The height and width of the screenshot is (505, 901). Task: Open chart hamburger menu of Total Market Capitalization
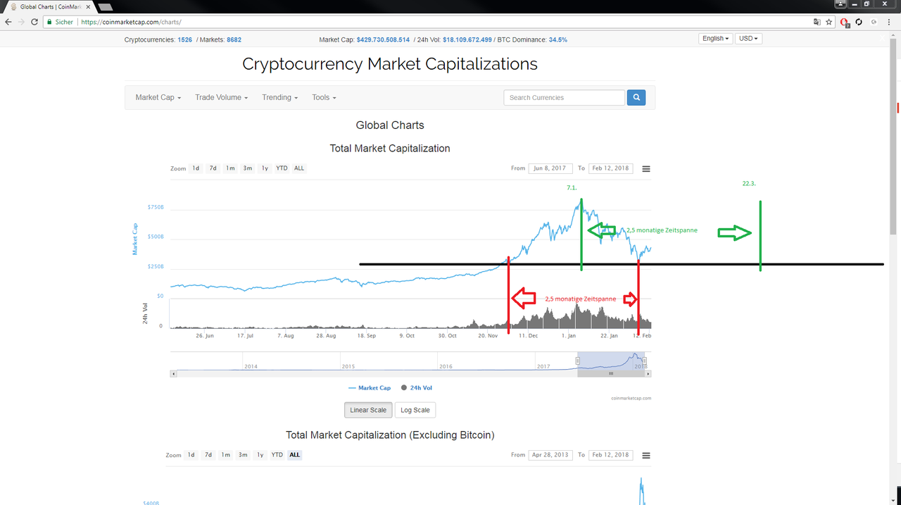[x=646, y=168]
